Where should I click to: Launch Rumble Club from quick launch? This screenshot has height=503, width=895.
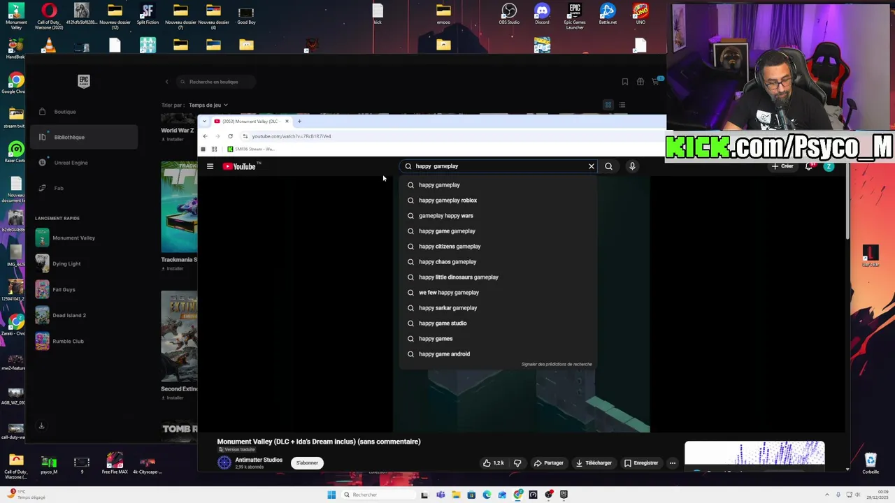click(x=84, y=341)
